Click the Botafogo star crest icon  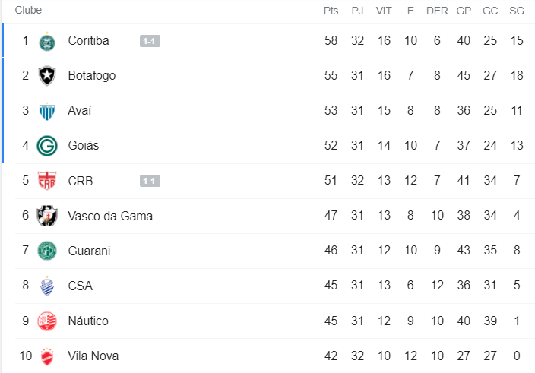[47, 76]
